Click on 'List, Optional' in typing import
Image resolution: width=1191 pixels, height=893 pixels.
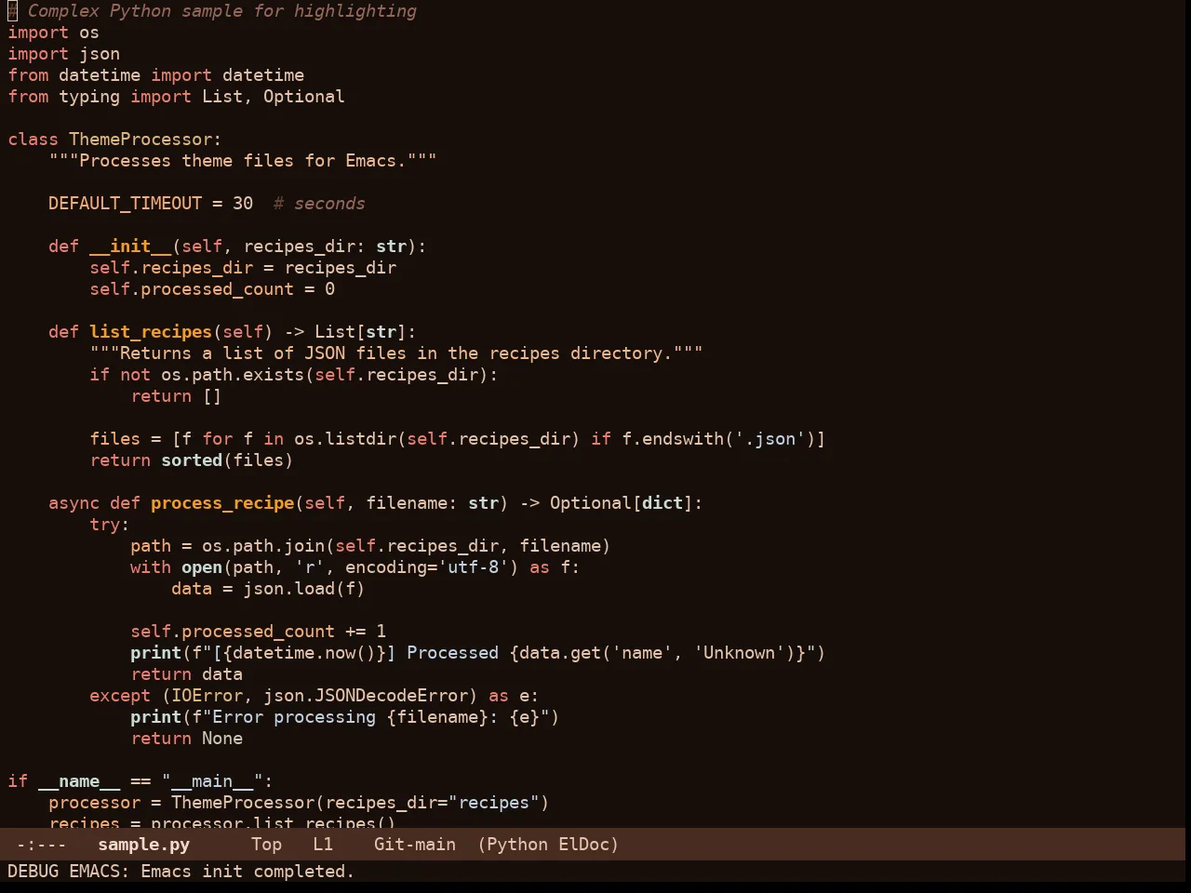(x=273, y=97)
